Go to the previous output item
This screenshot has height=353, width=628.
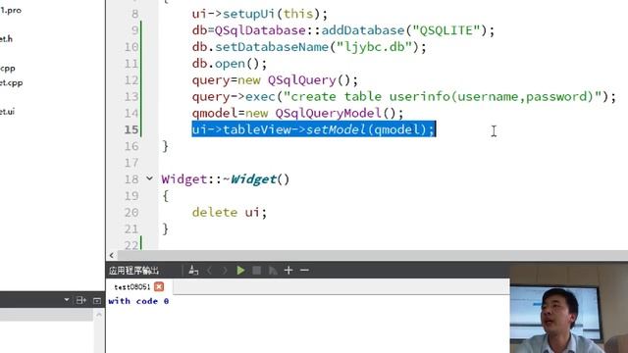(x=209, y=271)
